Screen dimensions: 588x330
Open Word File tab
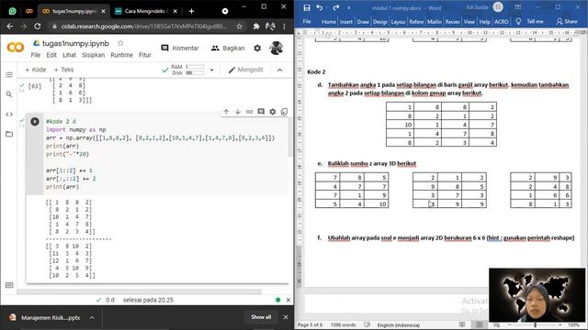click(x=307, y=22)
